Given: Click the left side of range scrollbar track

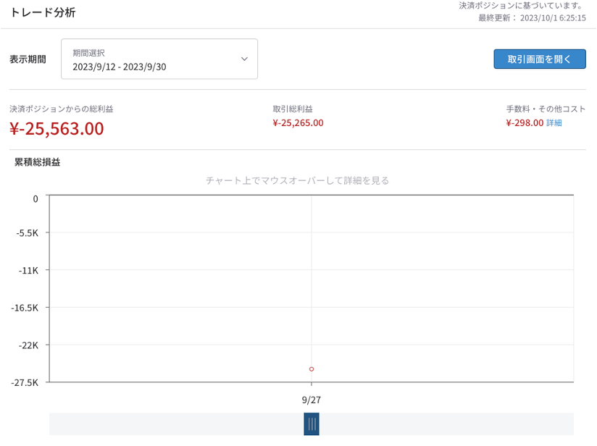Looking at the screenshot, I should 176,424.
